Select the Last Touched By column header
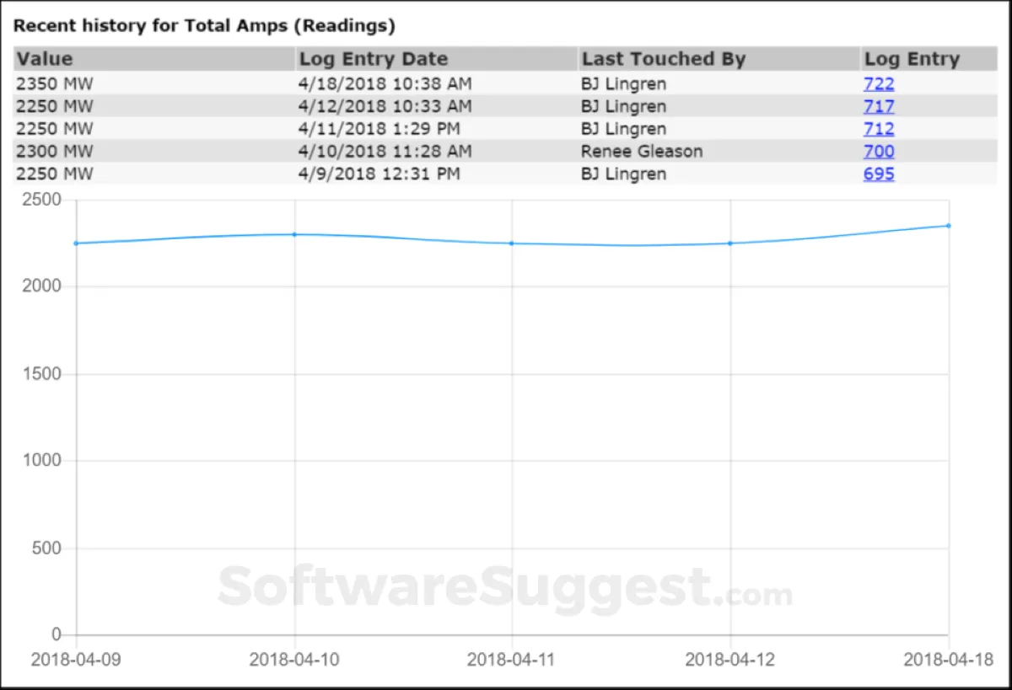Viewport: 1012px width, 690px height. click(664, 59)
